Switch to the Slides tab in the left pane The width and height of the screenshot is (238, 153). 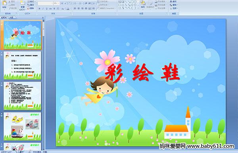4,17
